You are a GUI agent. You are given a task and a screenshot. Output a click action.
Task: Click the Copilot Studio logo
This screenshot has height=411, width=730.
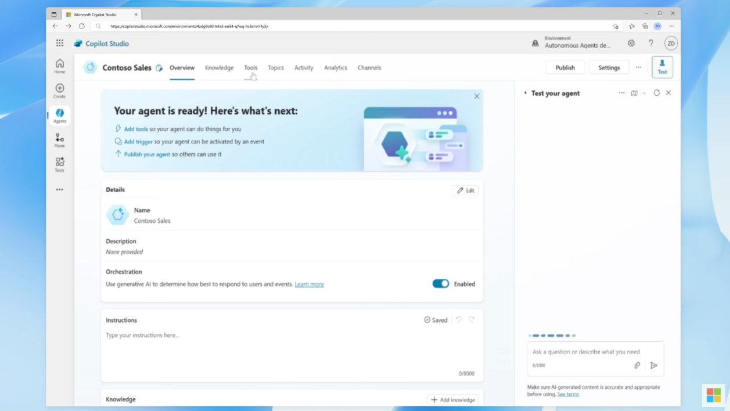(102, 44)
